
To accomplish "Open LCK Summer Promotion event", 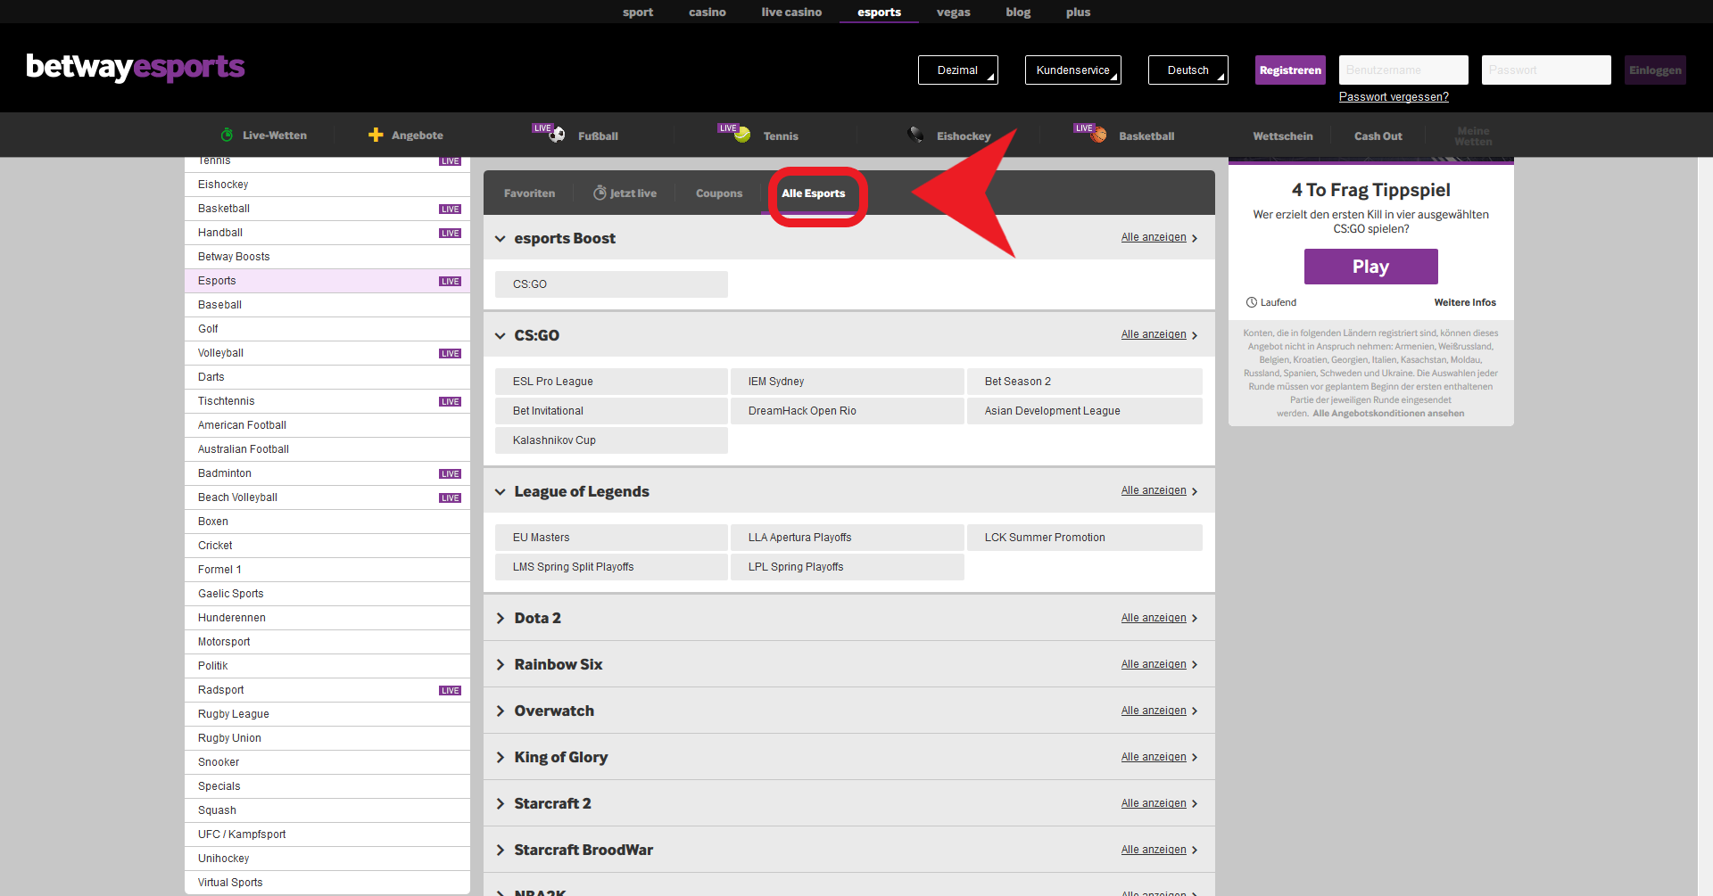I will tap(1085, 538).
